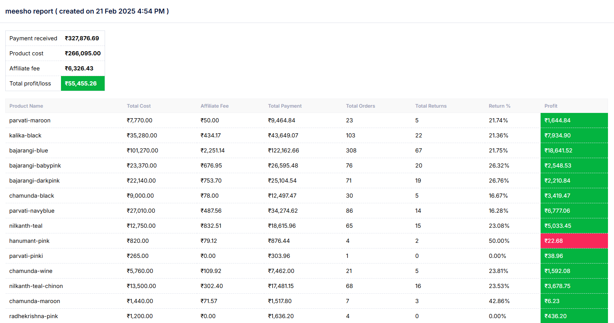This screenshot has width=614, height=323.
Task: Click the profit cell ₹436.20
Action: coord(574,316)
